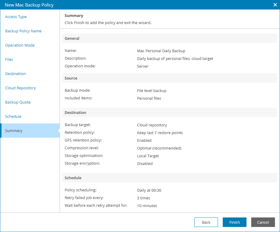Click the Source section header
280x232 pixels.
tap(71, 78)
